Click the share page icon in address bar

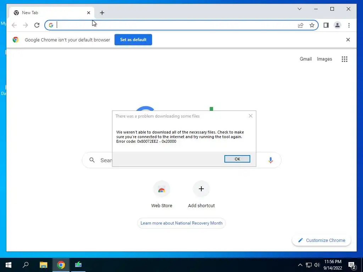coord(301,25)
